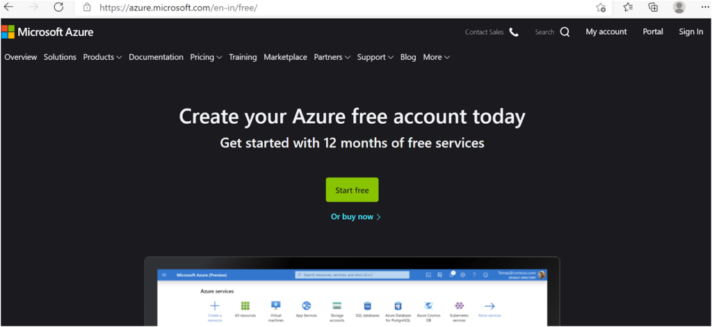The height and width of the screenshot is (327, 712).
Task: Open the Favorites list icon
Action: pos(628,7)
